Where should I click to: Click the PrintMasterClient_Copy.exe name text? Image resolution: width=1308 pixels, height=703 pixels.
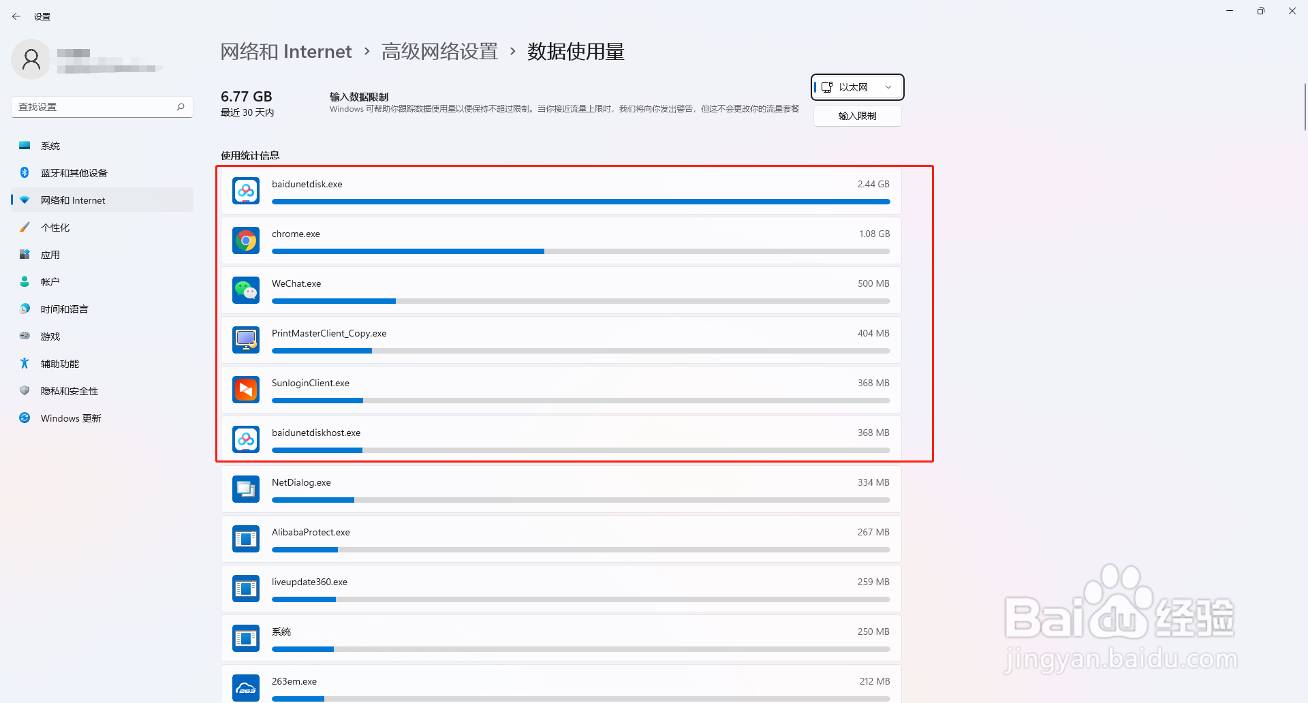(329, 333)
